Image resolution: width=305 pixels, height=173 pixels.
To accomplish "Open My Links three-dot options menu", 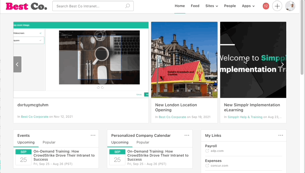I will (281, 135).
